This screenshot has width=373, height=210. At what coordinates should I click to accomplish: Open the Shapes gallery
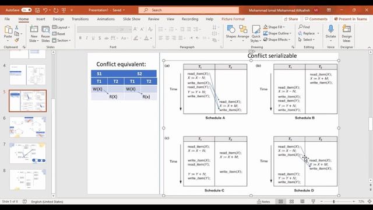231,34
